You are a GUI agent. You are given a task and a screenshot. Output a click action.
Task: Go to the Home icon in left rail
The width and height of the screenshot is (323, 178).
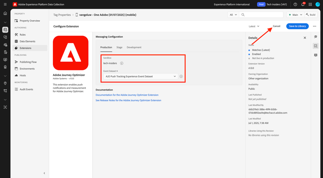(x=5, y=13)
